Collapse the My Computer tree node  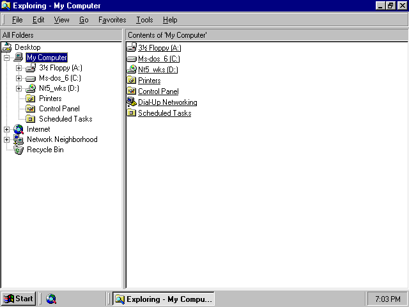(7, 58)
